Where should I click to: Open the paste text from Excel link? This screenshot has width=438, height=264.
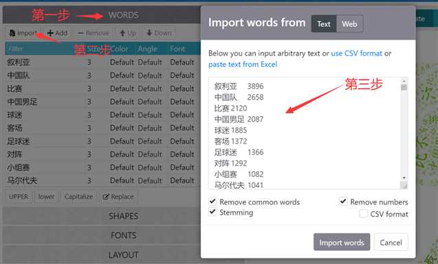(x=243, y=65)
